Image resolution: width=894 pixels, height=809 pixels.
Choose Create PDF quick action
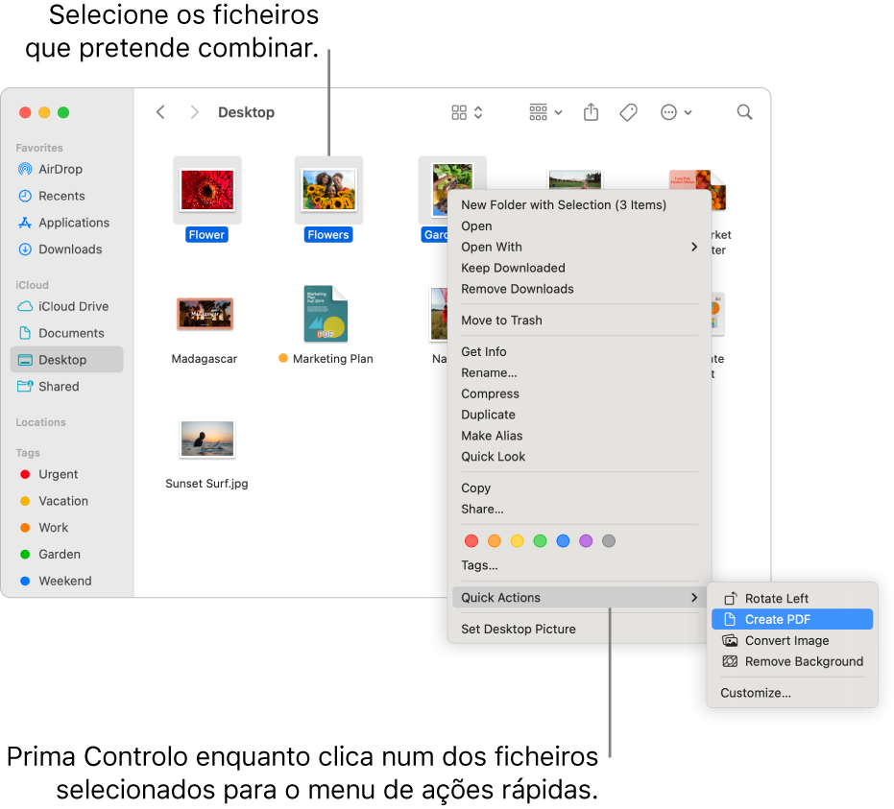tap(792, 619)
